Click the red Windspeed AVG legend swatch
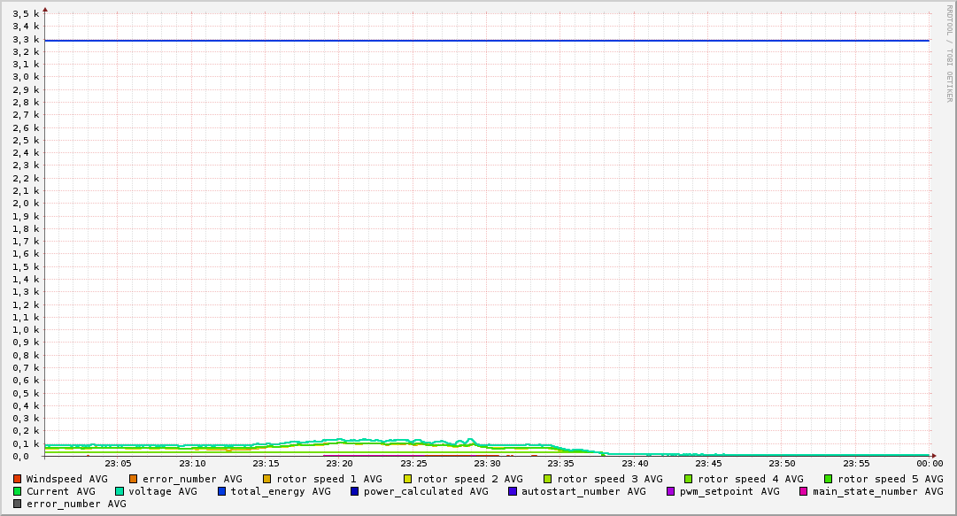Viewport: 957px width, 516px height. coord(18,479)
